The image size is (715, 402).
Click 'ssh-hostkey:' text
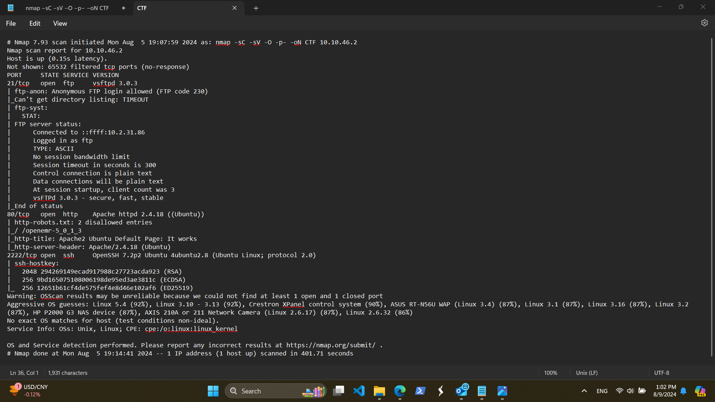(x=36, y=263)
